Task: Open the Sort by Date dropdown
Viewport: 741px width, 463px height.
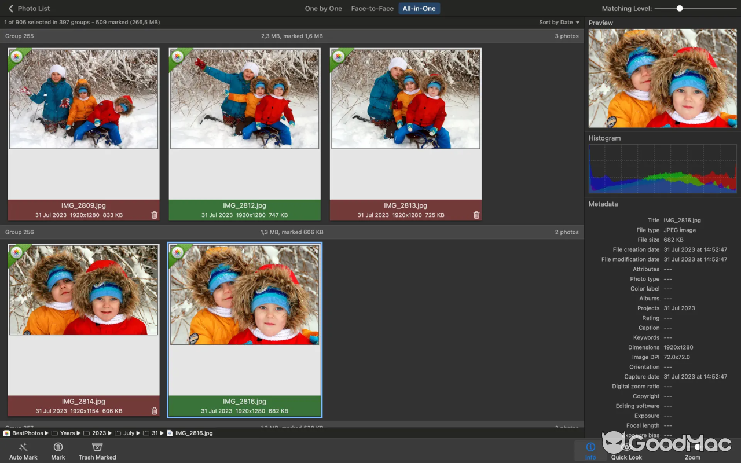Action: tap(557, 22)
